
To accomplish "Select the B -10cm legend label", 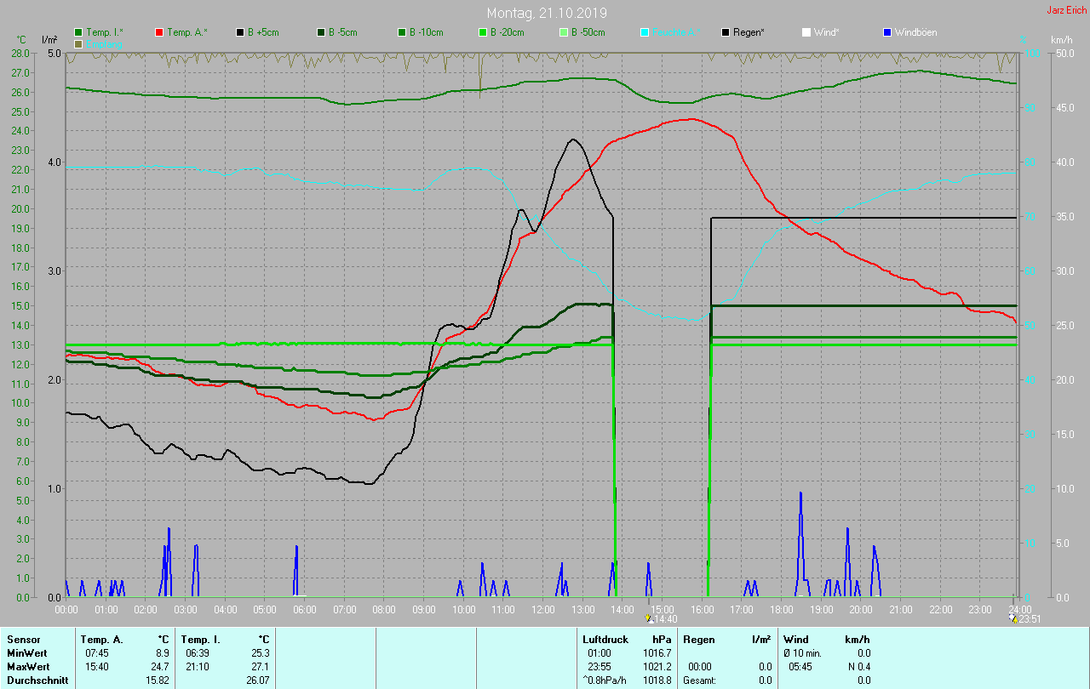I will click(426, 32).
